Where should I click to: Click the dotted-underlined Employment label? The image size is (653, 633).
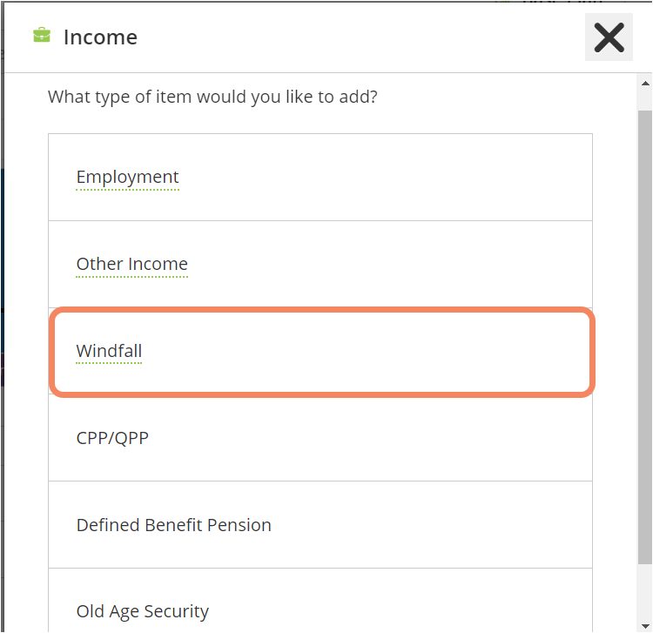[127, 177]
